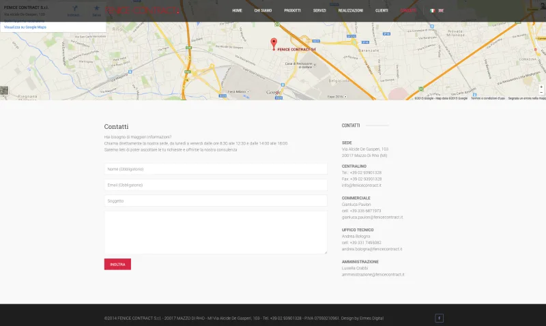
Task: Zoom in the map with the plus button
Action: coord(541,87)
